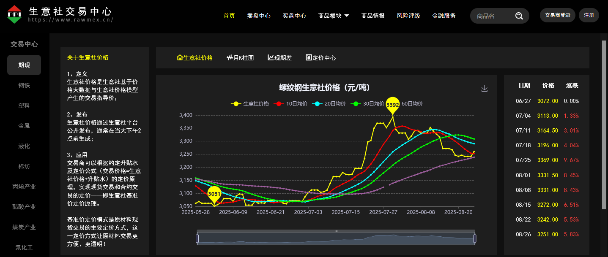This screenshot has height=257, width=608.
Task: Click the 注册 button
Action: tap(589, 15)
